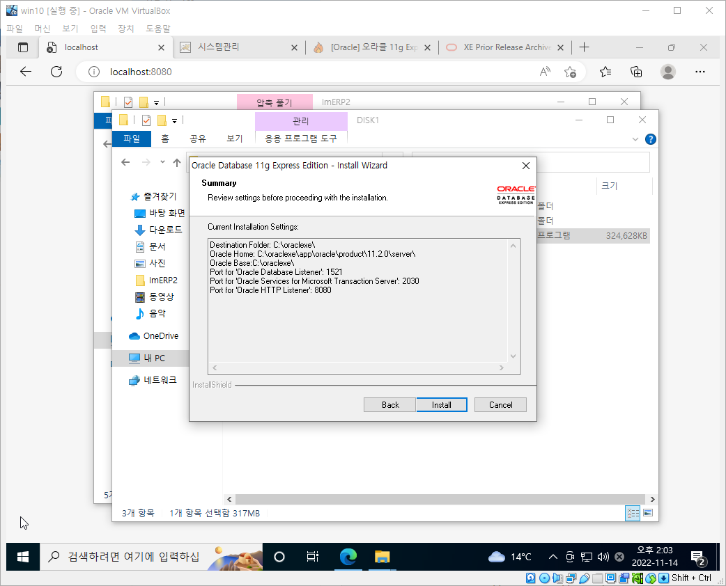Select 내 PC in navigation pane
This screenshot has height=586, width=726.
[147, 358]
